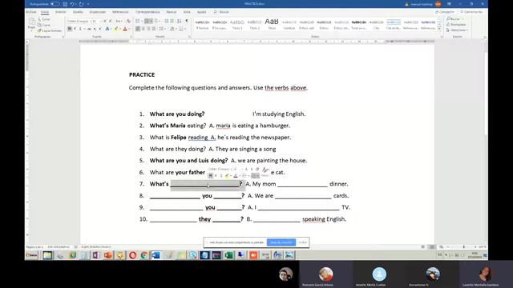Image resolution: width=513 pixels, height=288 pixels.
Task: Switch to the Revisar ribbon tab
Action: [171, 12]
